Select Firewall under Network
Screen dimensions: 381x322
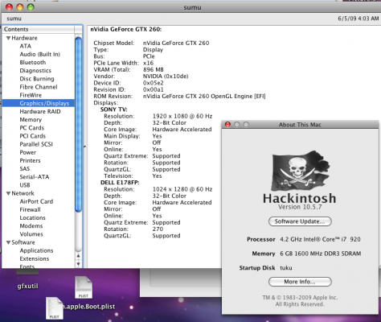pyautogui.click(x=30, y=210)
